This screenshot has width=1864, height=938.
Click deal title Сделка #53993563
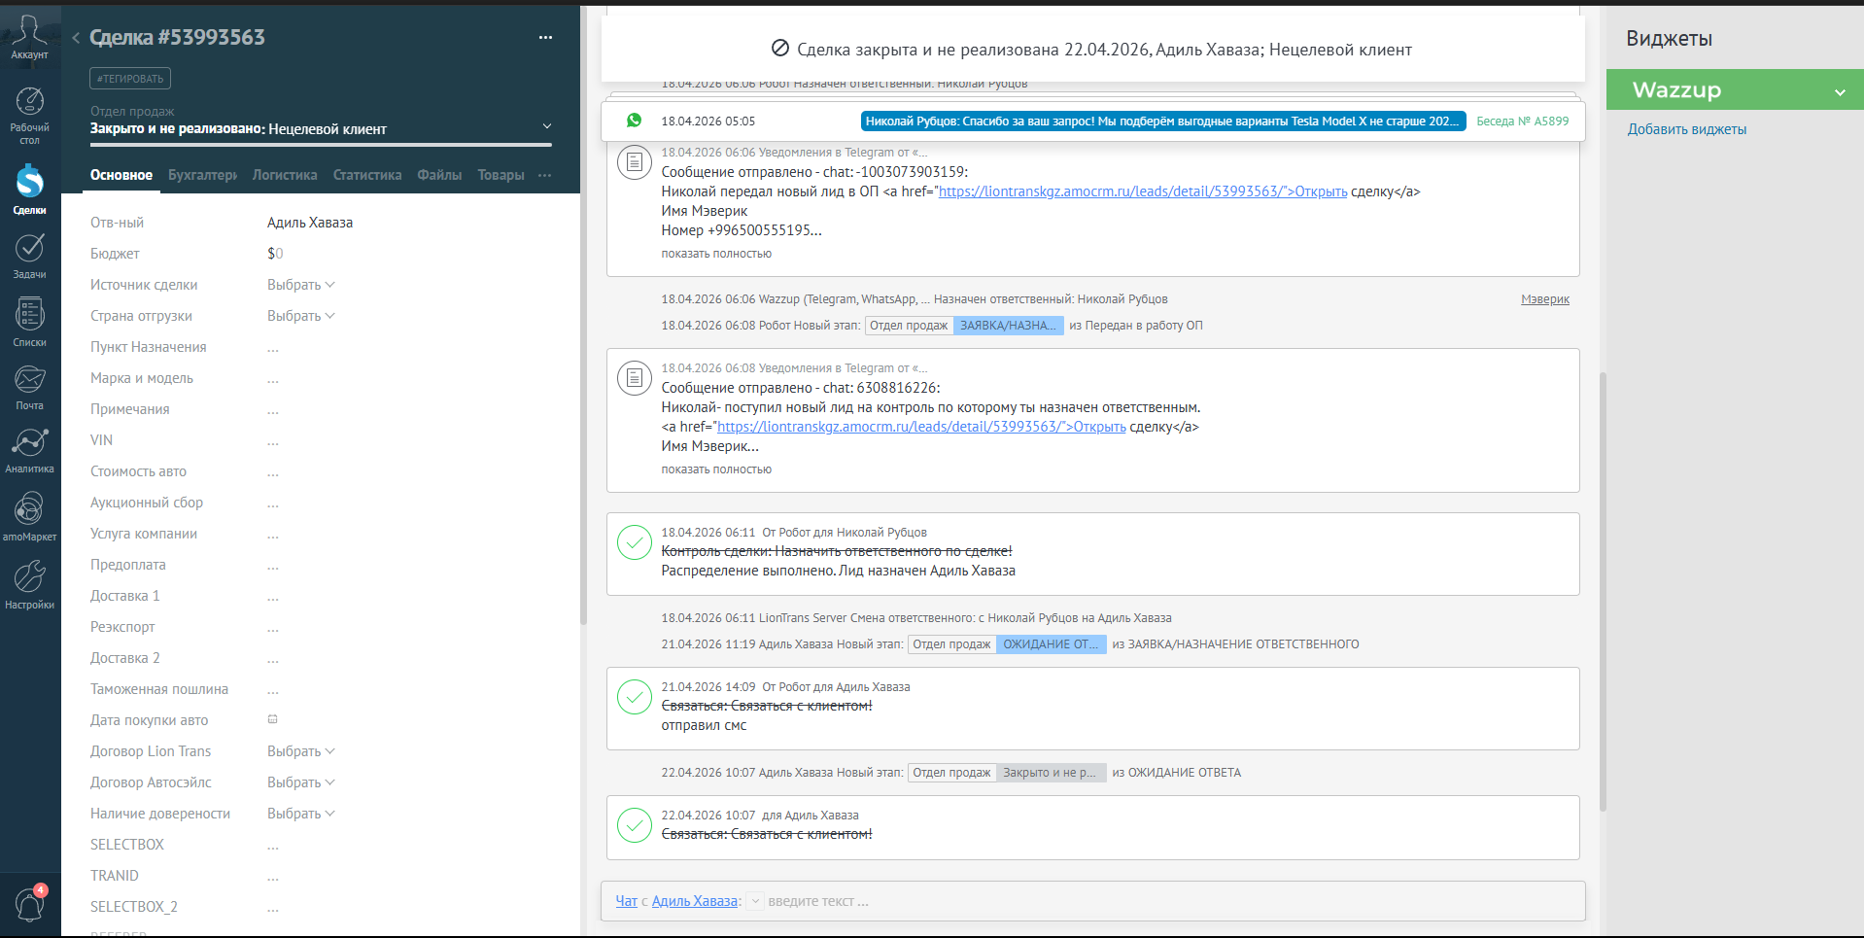177,37
